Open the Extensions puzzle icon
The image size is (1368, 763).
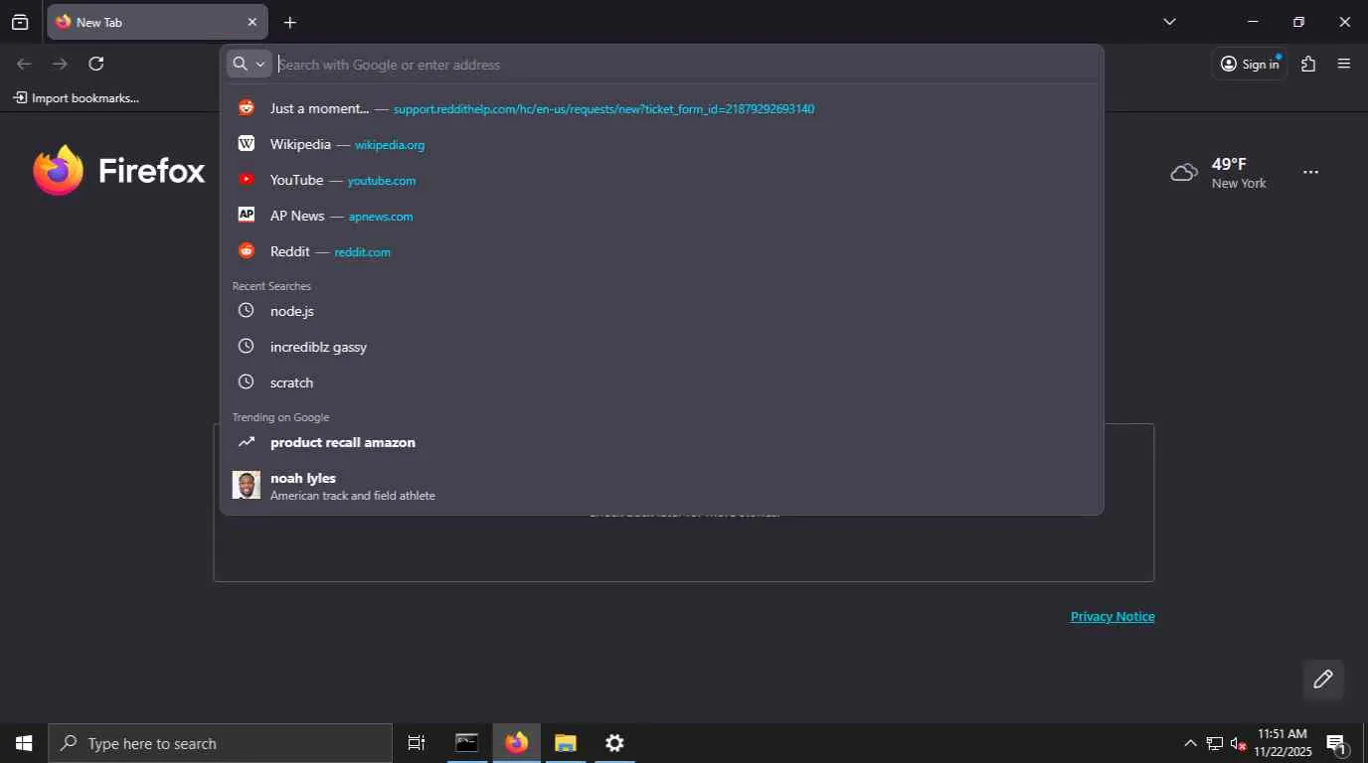pyautogui.click(x=1308, y=64)
